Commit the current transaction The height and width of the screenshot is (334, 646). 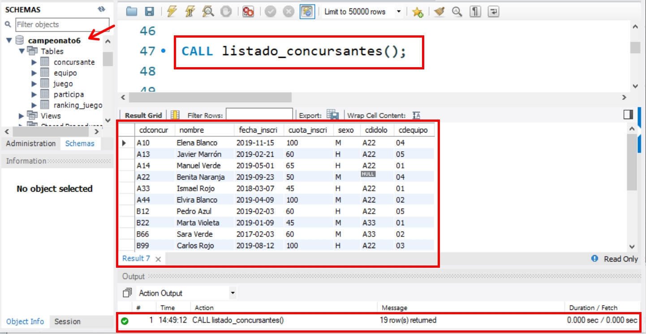[x=270, y=12]
